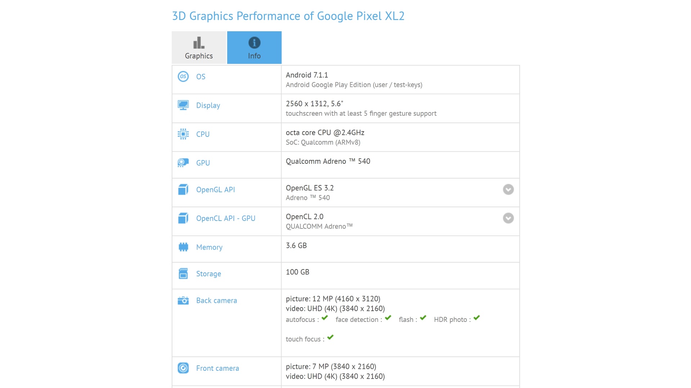Click the OpenGL API cube icon
The height and width of the screenshot is (388, 691).
(183, 189)
